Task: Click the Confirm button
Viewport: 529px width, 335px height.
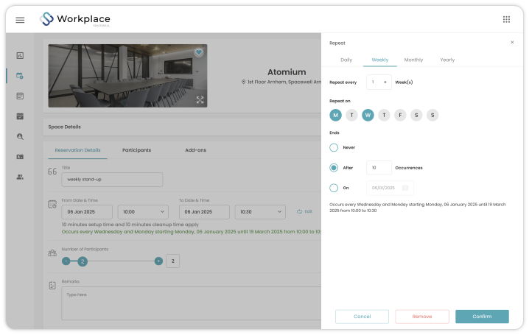Action: [x=482, y=317]
